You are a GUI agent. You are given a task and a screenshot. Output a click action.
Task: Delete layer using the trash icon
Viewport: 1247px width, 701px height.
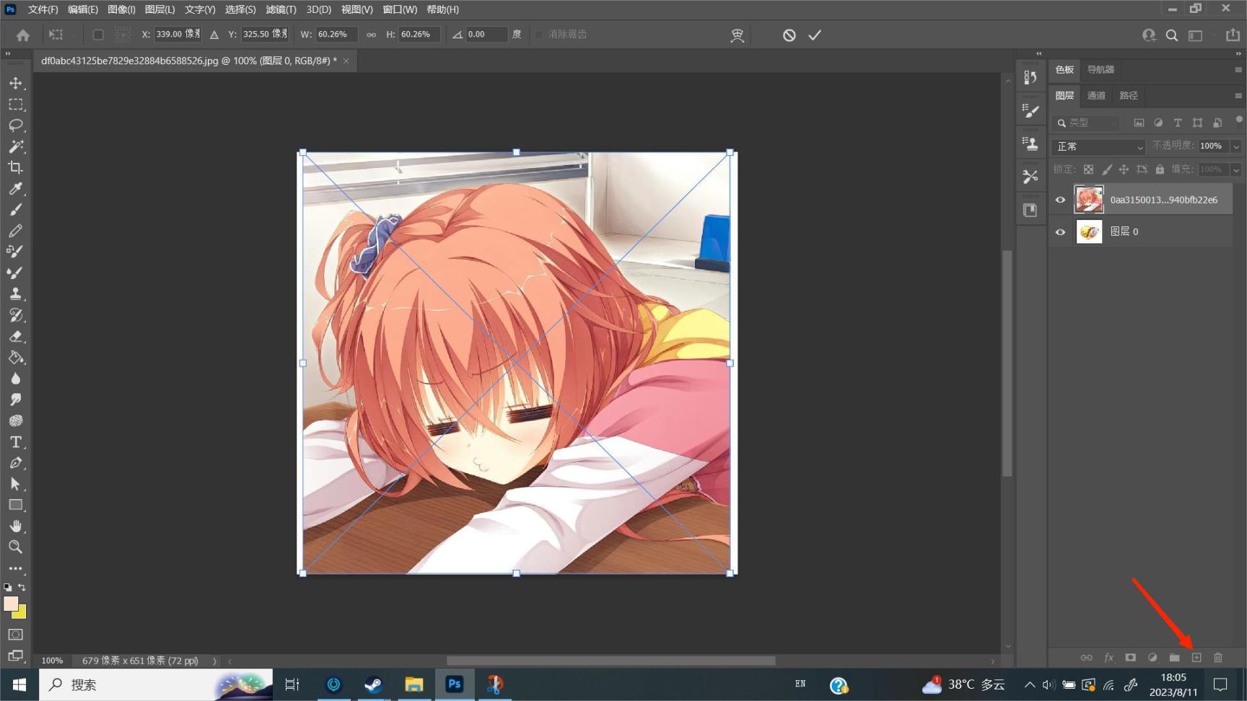pos(1218,658)
